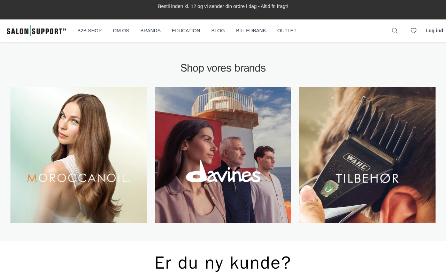Click the 'Shop vores brands' heading
The image size is (446, 278).
tap(223, 68)
